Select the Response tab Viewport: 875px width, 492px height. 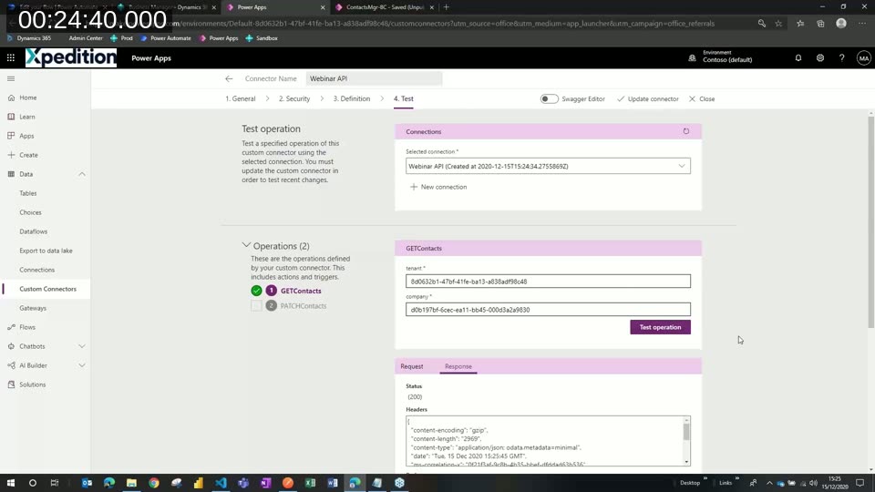(458, 366)
